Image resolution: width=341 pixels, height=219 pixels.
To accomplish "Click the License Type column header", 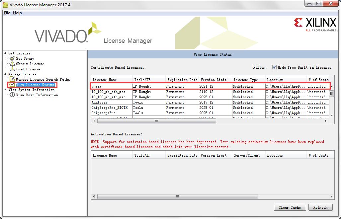I will 249,80.
